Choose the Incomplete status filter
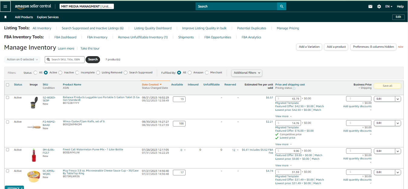 (77, 72)
